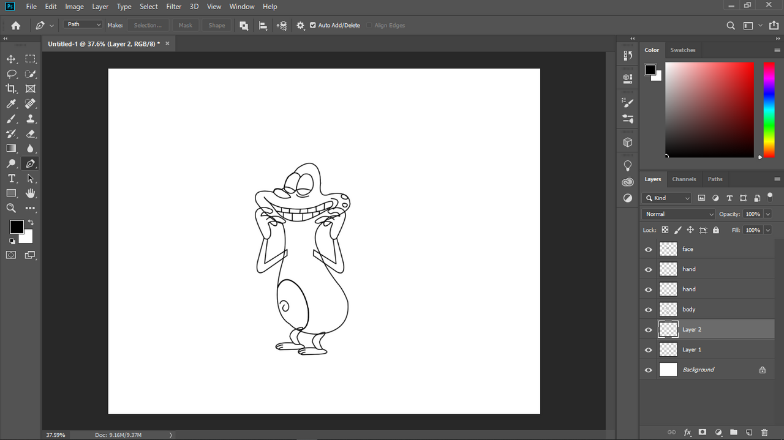Swap foreground and background colors
784x440 pixels.
tap(31, 223)
